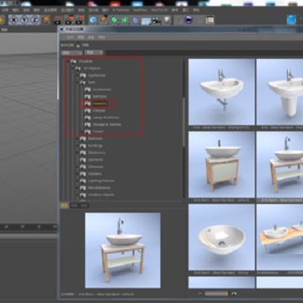Screen dimensions: 303x303
Task: Click the large-thumbnails icon right of the size slider
Action: tap(234, 294)
